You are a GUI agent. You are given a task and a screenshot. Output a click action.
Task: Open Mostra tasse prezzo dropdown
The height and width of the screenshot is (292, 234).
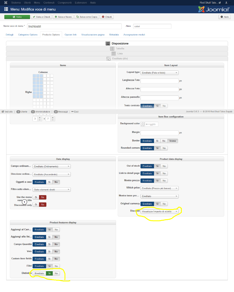[159, 196]
